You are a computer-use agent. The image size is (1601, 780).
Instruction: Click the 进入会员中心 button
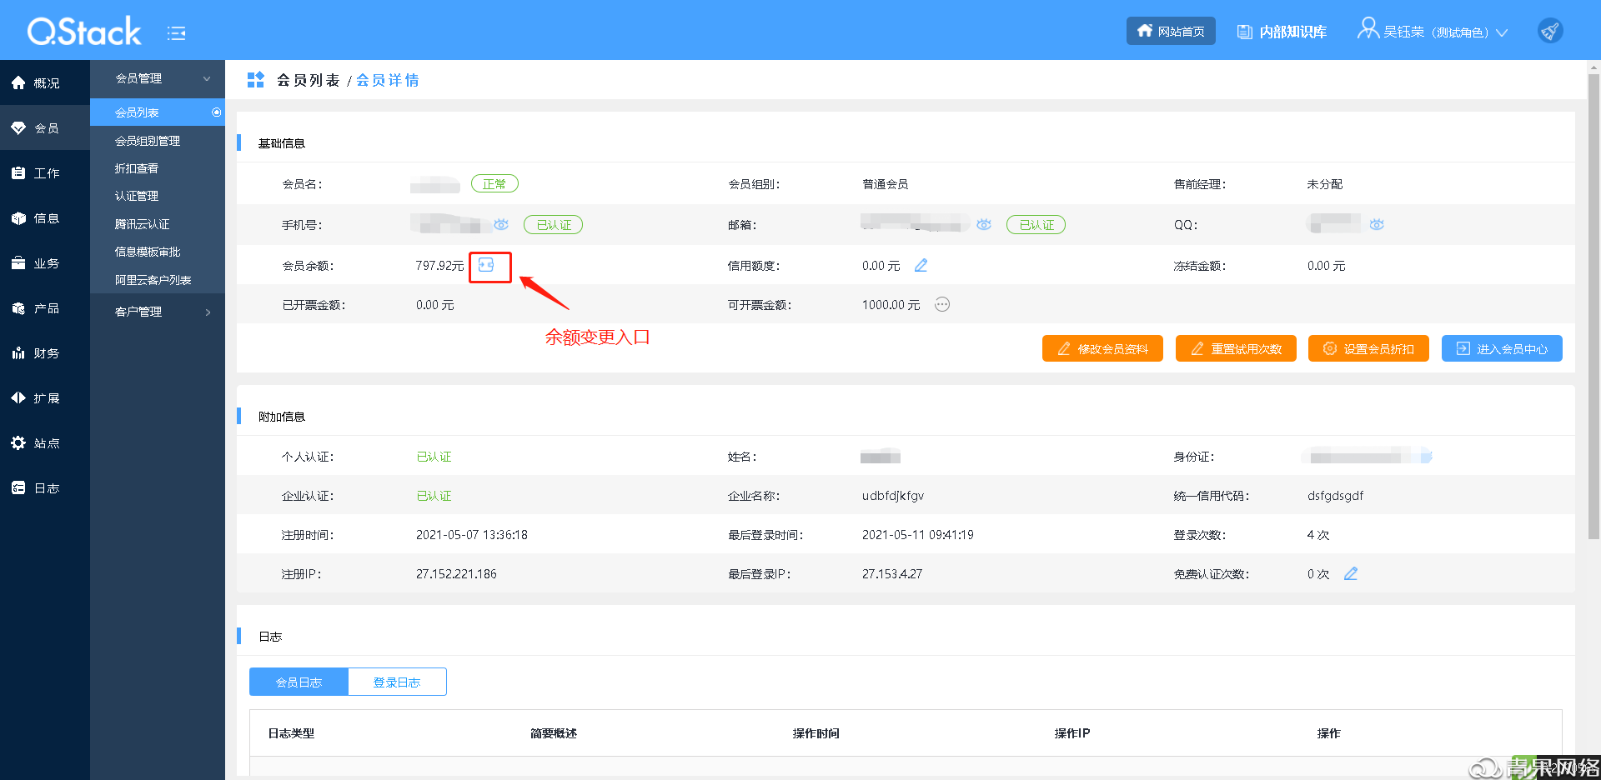[x=1502, y=348]
